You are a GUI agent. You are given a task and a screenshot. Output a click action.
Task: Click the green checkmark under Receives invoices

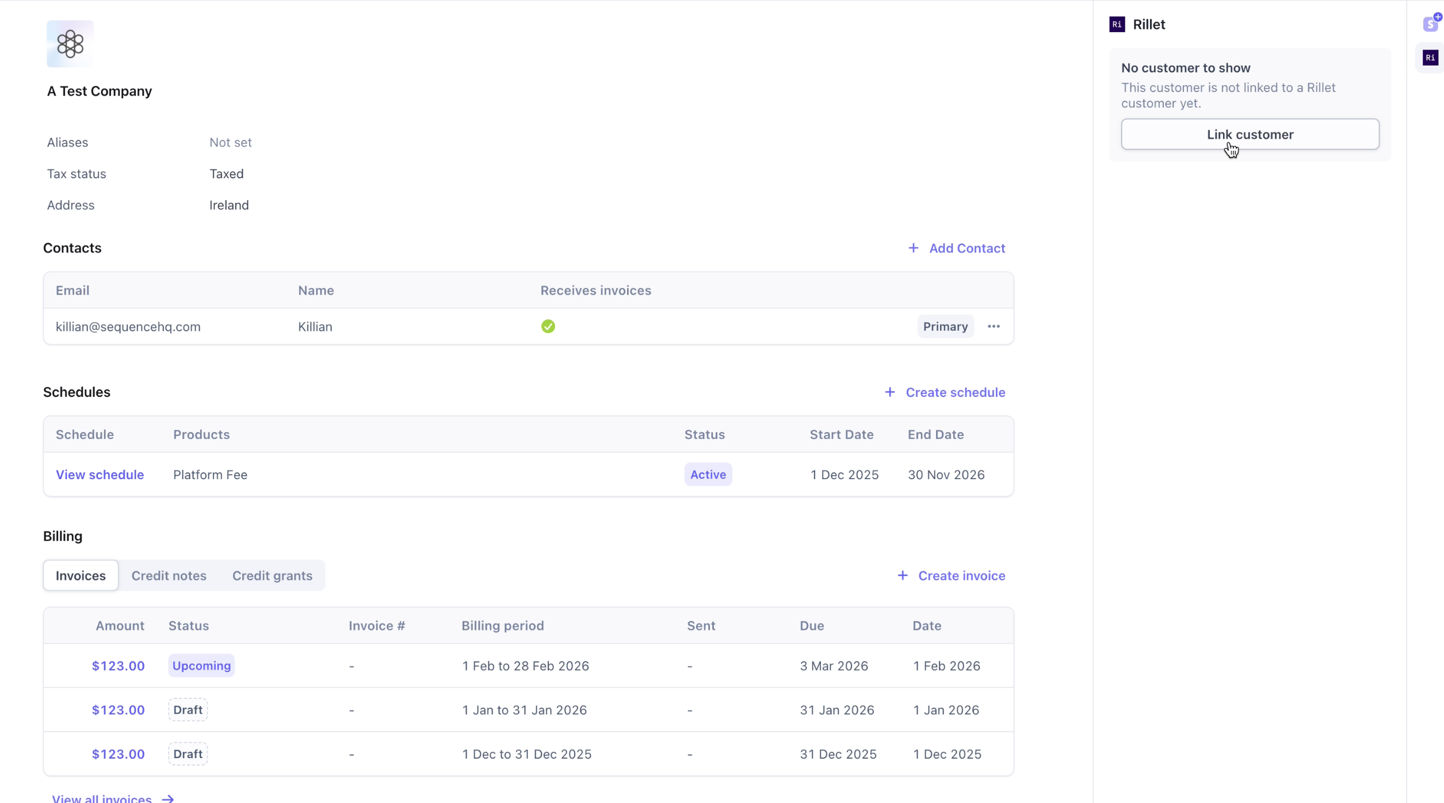pos(548,326)
